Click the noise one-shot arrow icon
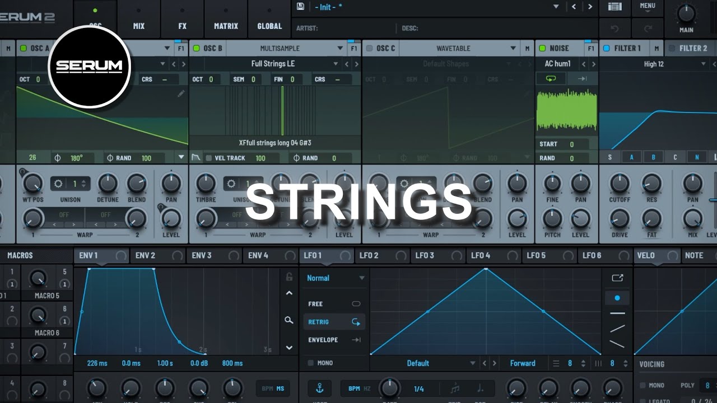The image size is (717, 403). point(582,78)
